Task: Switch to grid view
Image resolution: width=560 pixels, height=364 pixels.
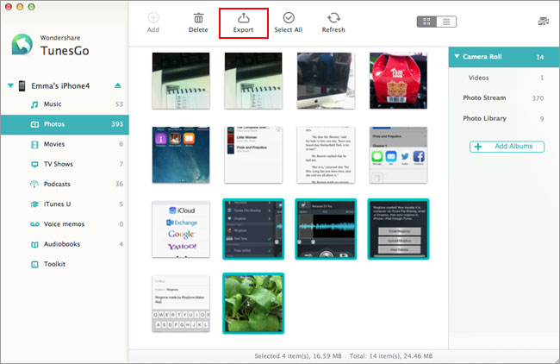Action: coord(426,22)
